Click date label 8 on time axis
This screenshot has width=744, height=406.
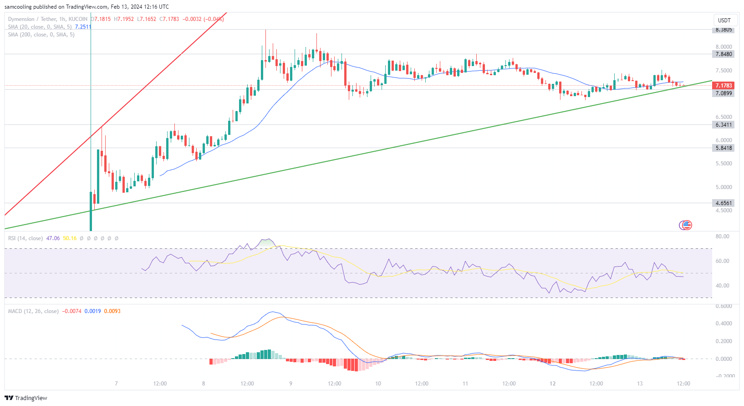click(204, 384)
